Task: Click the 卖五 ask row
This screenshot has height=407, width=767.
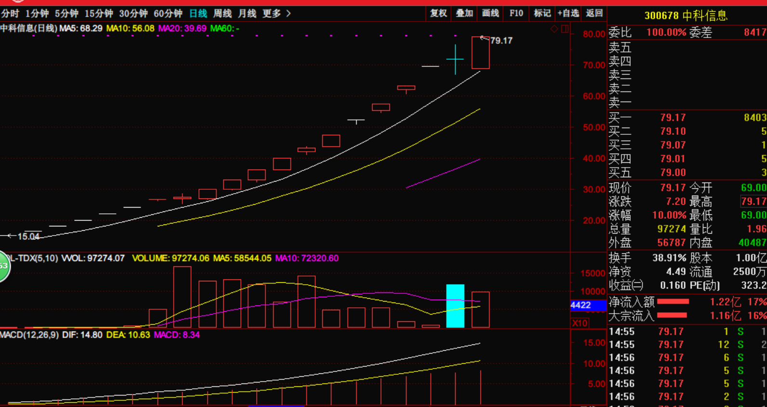Action: (x=687, y=47)
